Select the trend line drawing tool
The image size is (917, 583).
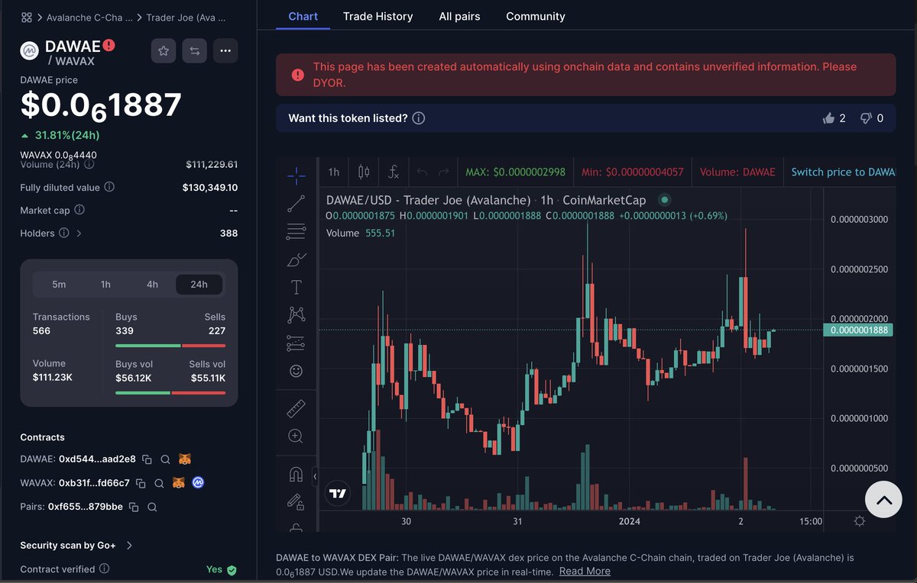296,204
